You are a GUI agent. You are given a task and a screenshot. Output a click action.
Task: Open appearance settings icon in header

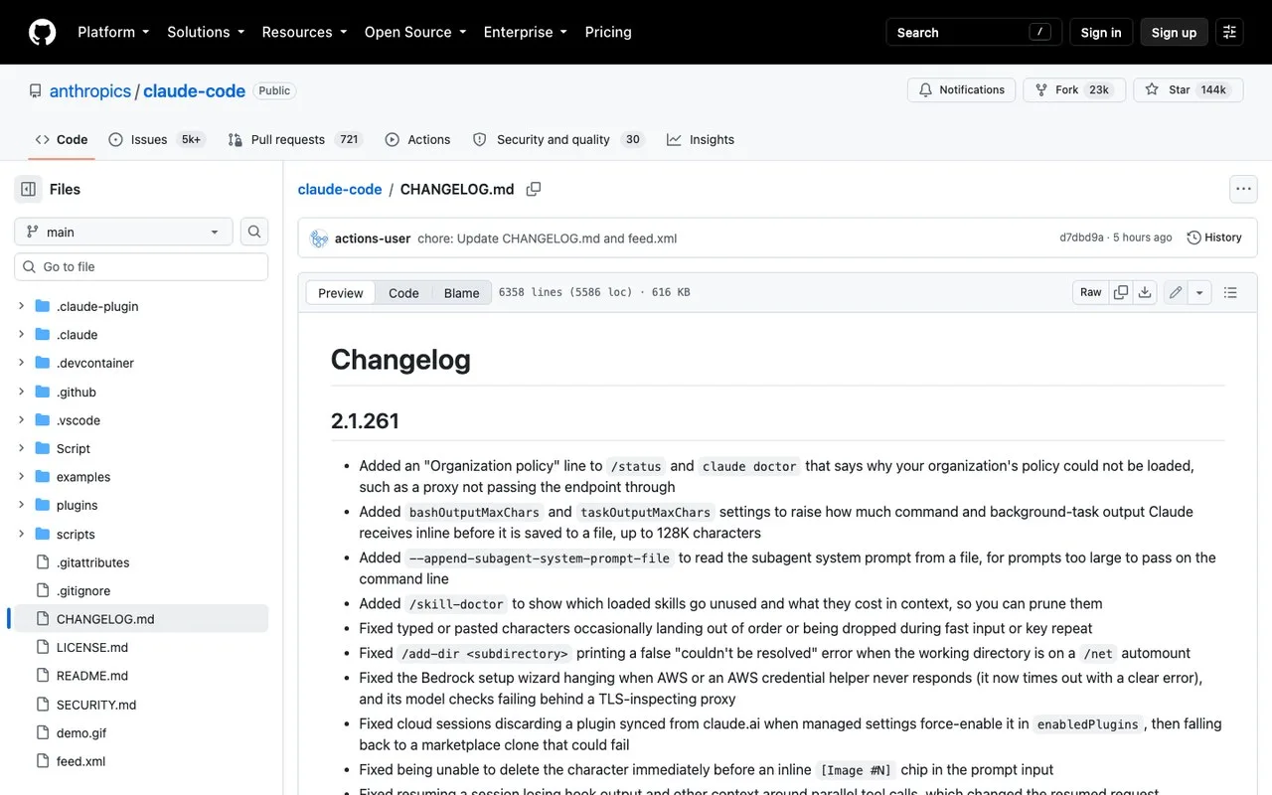1230,32
